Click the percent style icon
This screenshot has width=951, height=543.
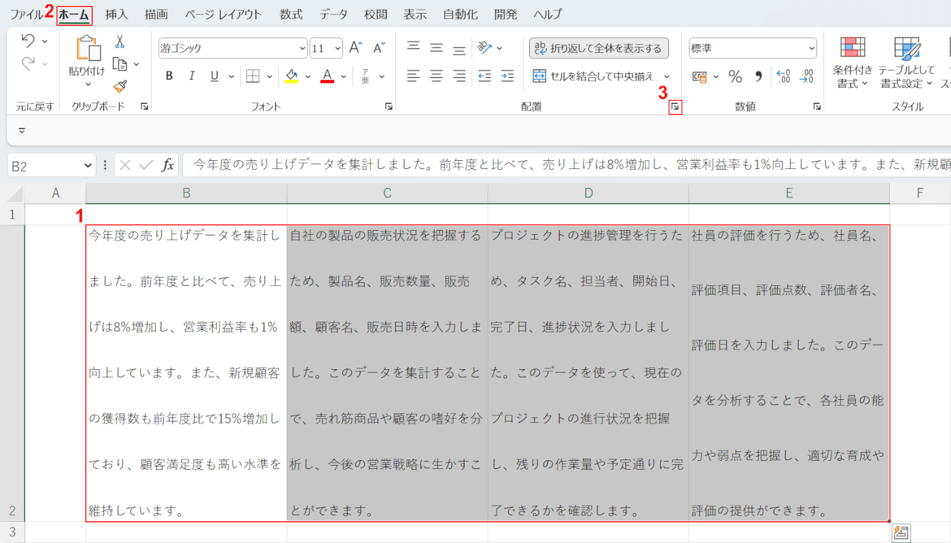tap(735, 76)
